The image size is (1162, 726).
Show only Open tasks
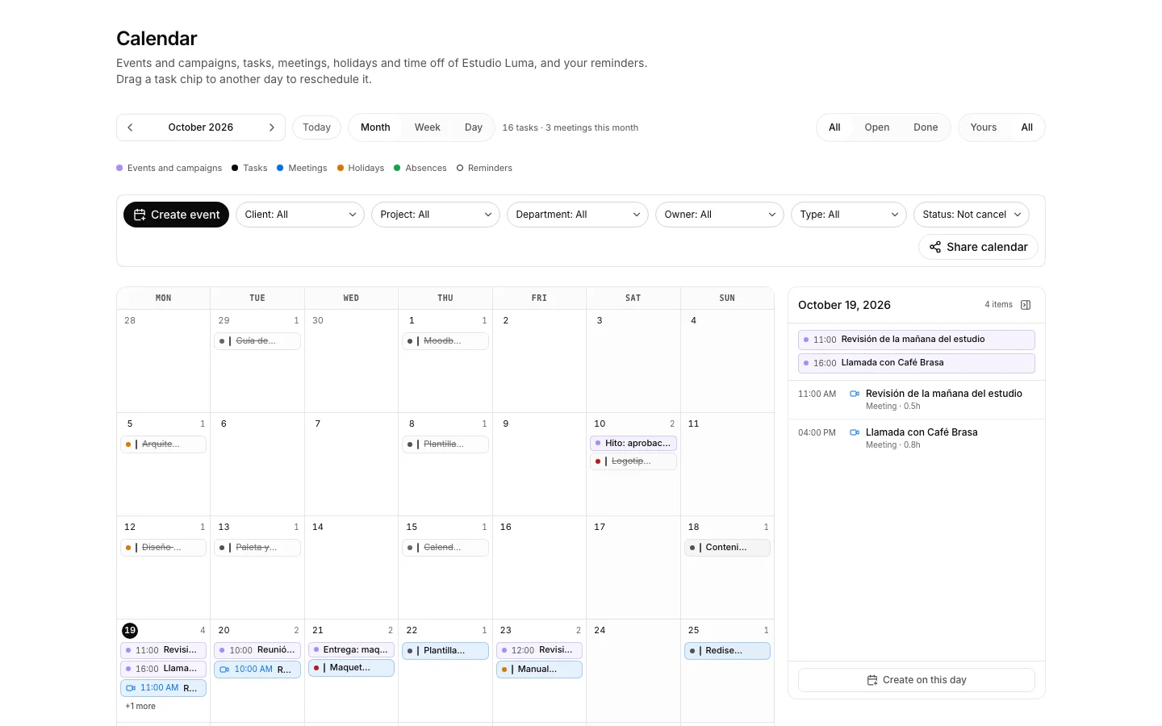[x=877, y=127]
